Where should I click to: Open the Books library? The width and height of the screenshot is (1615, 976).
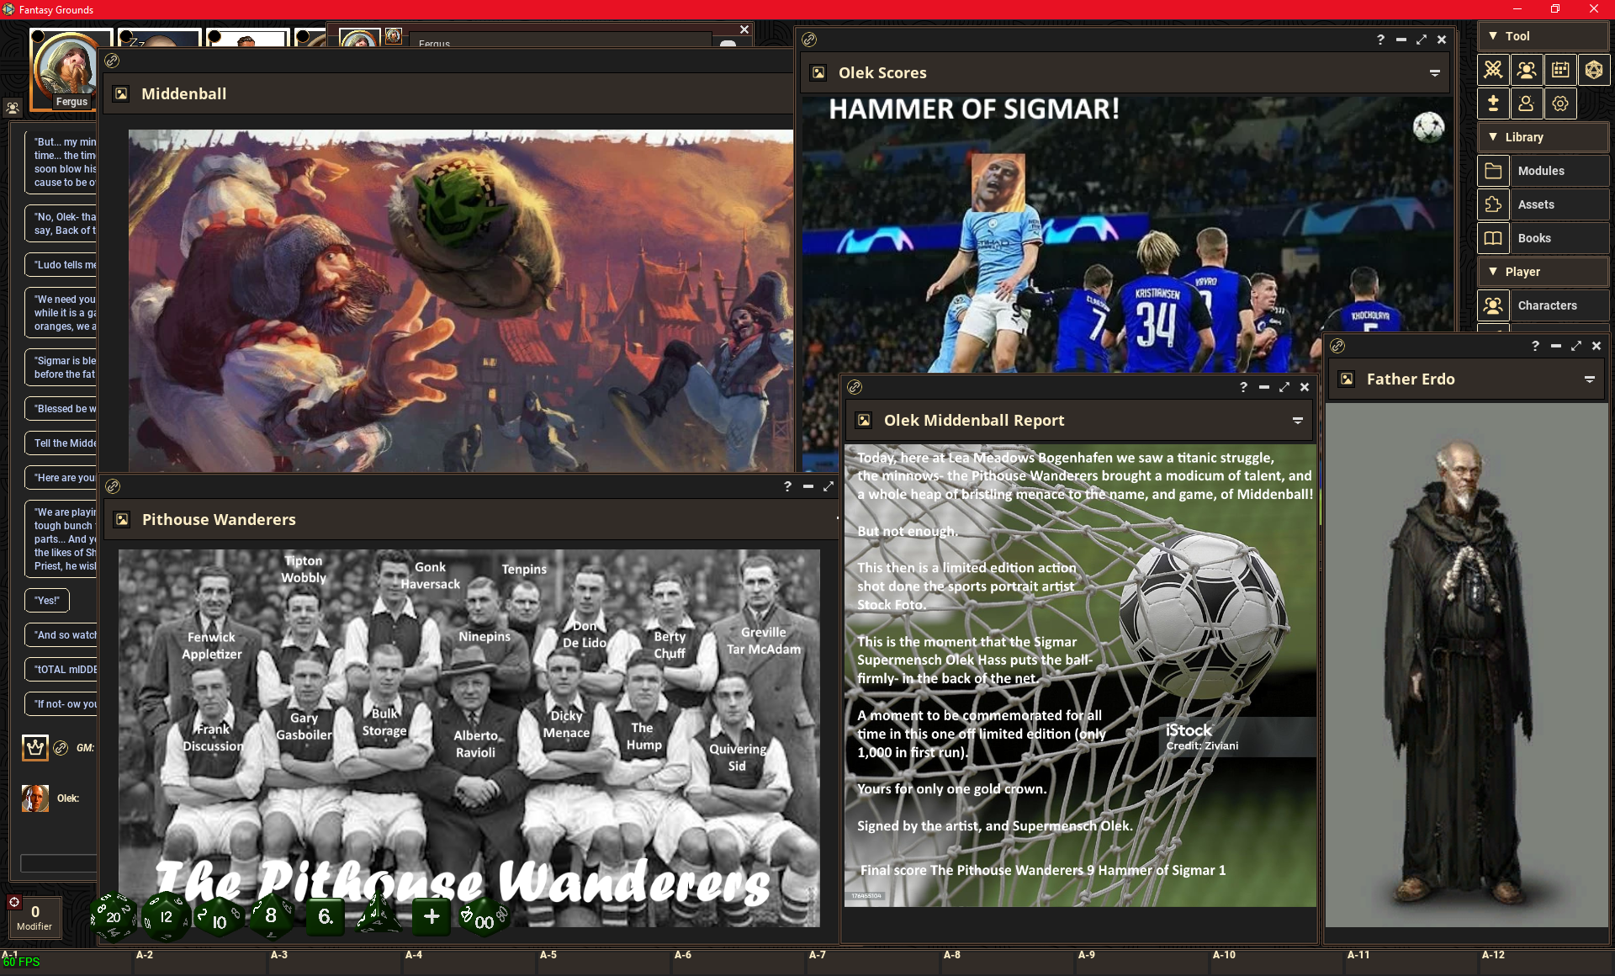tap(1560, 238)
